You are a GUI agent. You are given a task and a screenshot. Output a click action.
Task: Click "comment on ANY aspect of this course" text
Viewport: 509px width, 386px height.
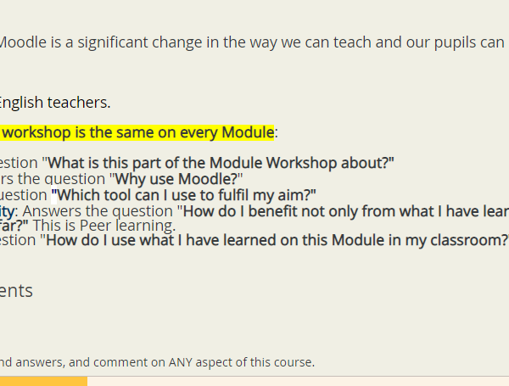tap(204, 362)
